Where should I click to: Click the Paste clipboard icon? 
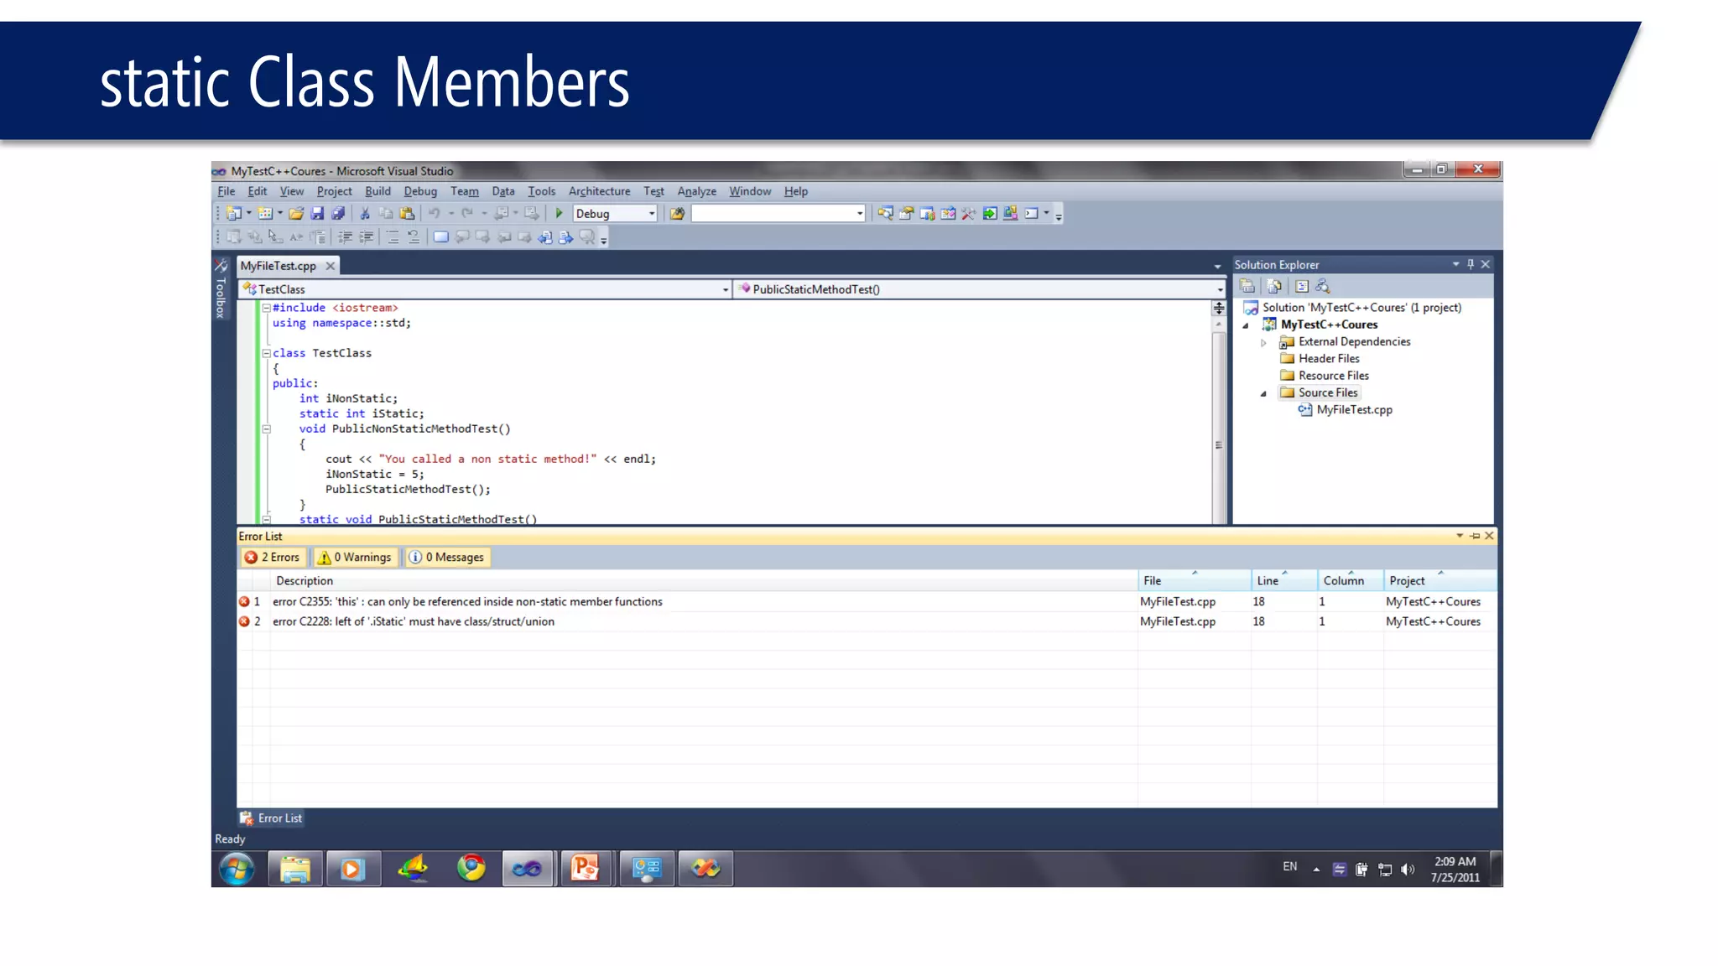pos(408,214)
